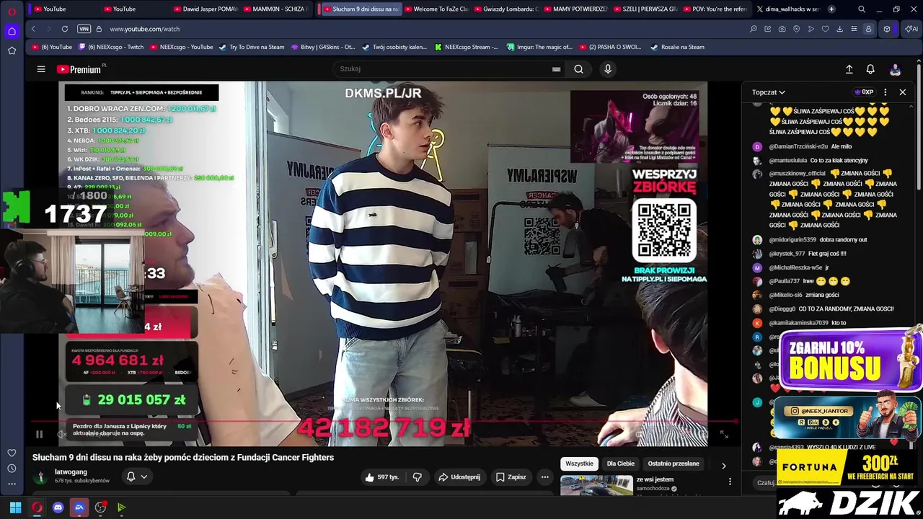This screenshot has height=519, width=923.
Task: Open the Discord taskbar icon
Action: tap(58, 507)
